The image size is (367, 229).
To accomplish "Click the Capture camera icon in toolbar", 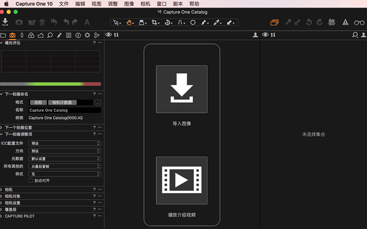I will pyautogui.click(x=19, y=22).
